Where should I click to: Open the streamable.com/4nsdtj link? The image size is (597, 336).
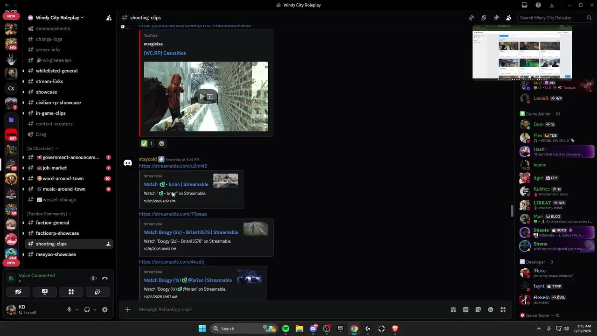click(172, 262)
